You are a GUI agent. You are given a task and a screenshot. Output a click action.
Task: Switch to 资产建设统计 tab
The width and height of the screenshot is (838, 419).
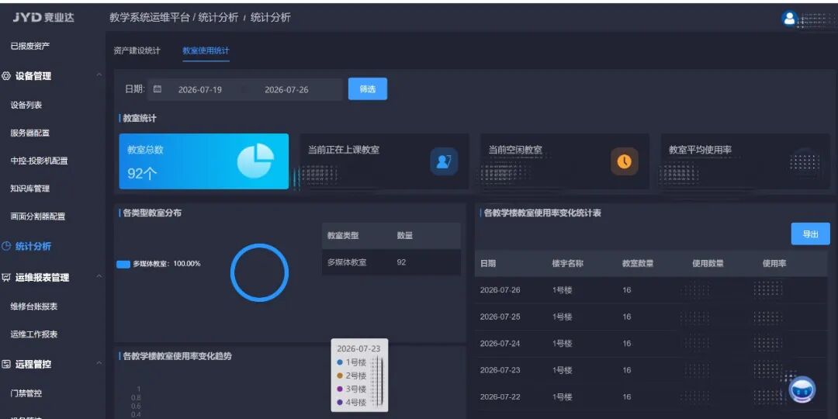(137, 50)
